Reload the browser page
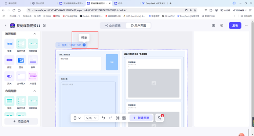This screenshot has width=254, height=136. click(x=14, y=10)
